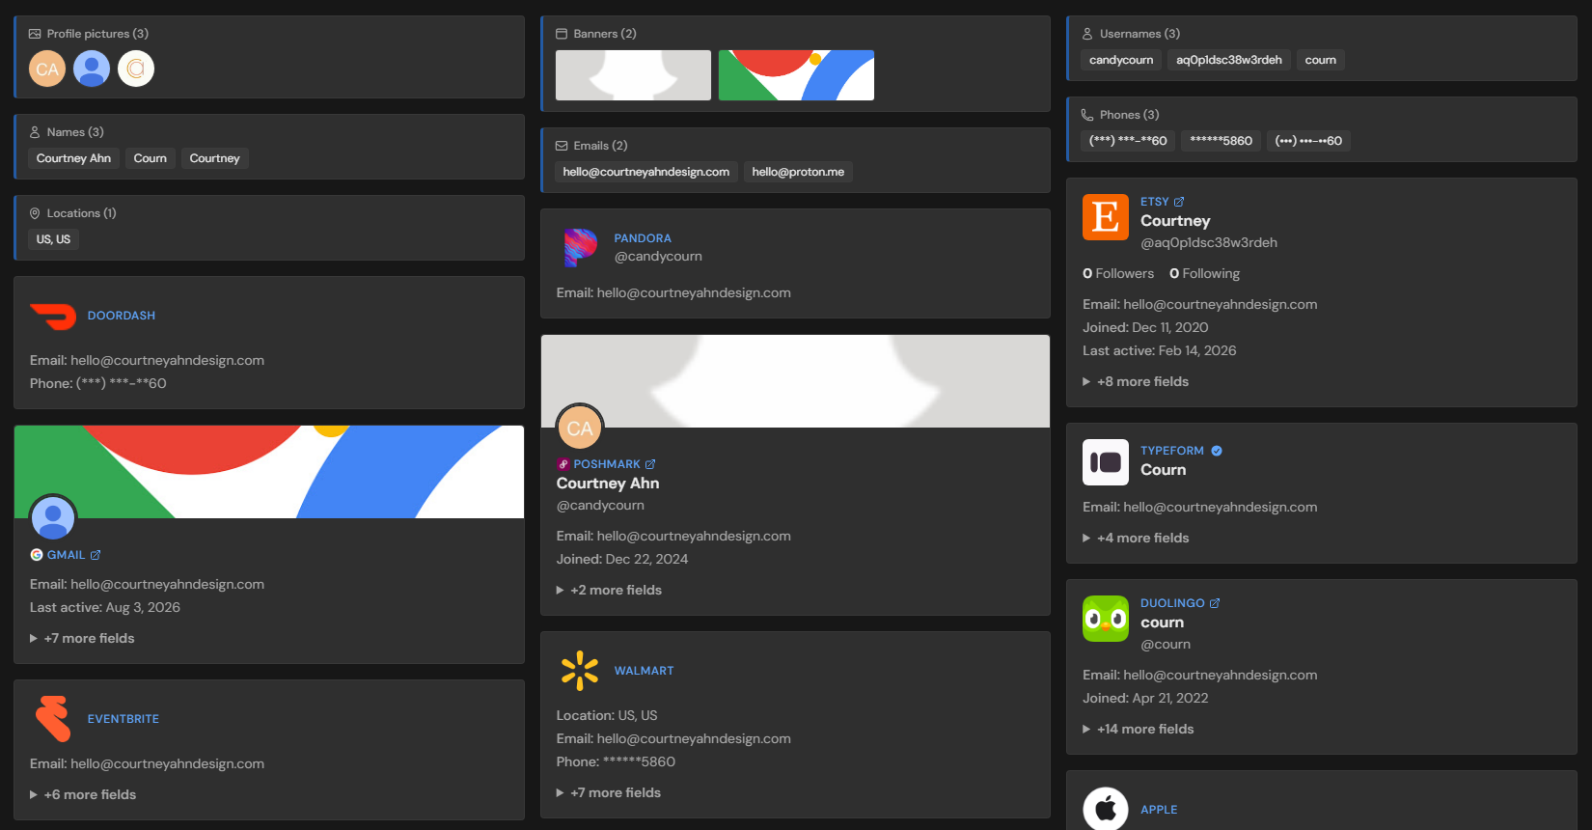Open the TYPEFORM link

point(1172,451)
